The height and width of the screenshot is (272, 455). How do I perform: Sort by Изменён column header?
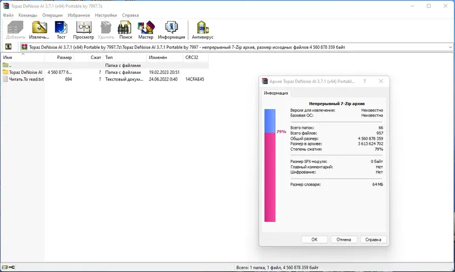point(165,57)
